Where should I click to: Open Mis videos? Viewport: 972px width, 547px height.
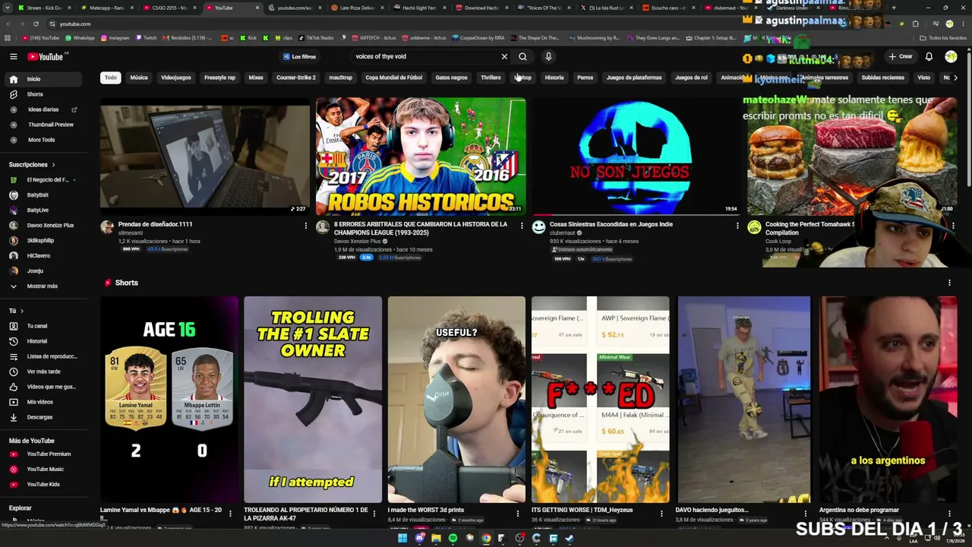[43, 402]
